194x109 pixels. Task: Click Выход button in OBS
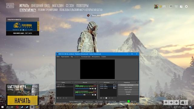(x=128, y=94)
